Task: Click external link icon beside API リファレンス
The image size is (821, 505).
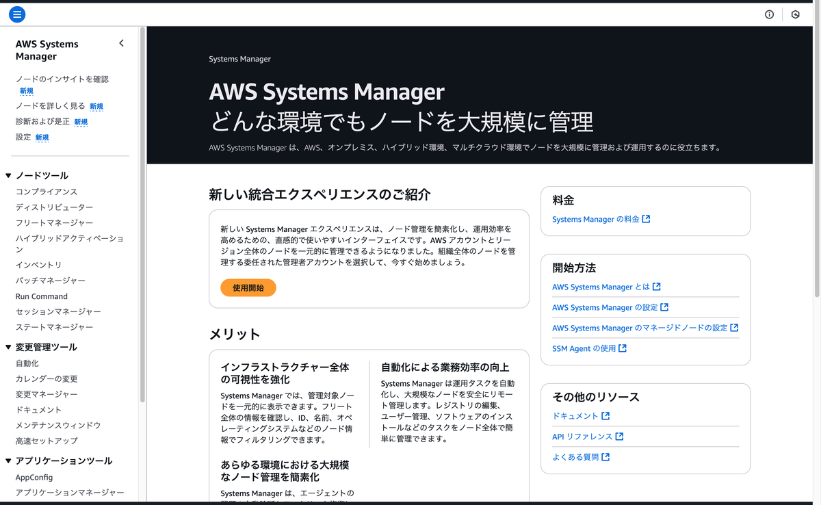Action: [619, 436]
